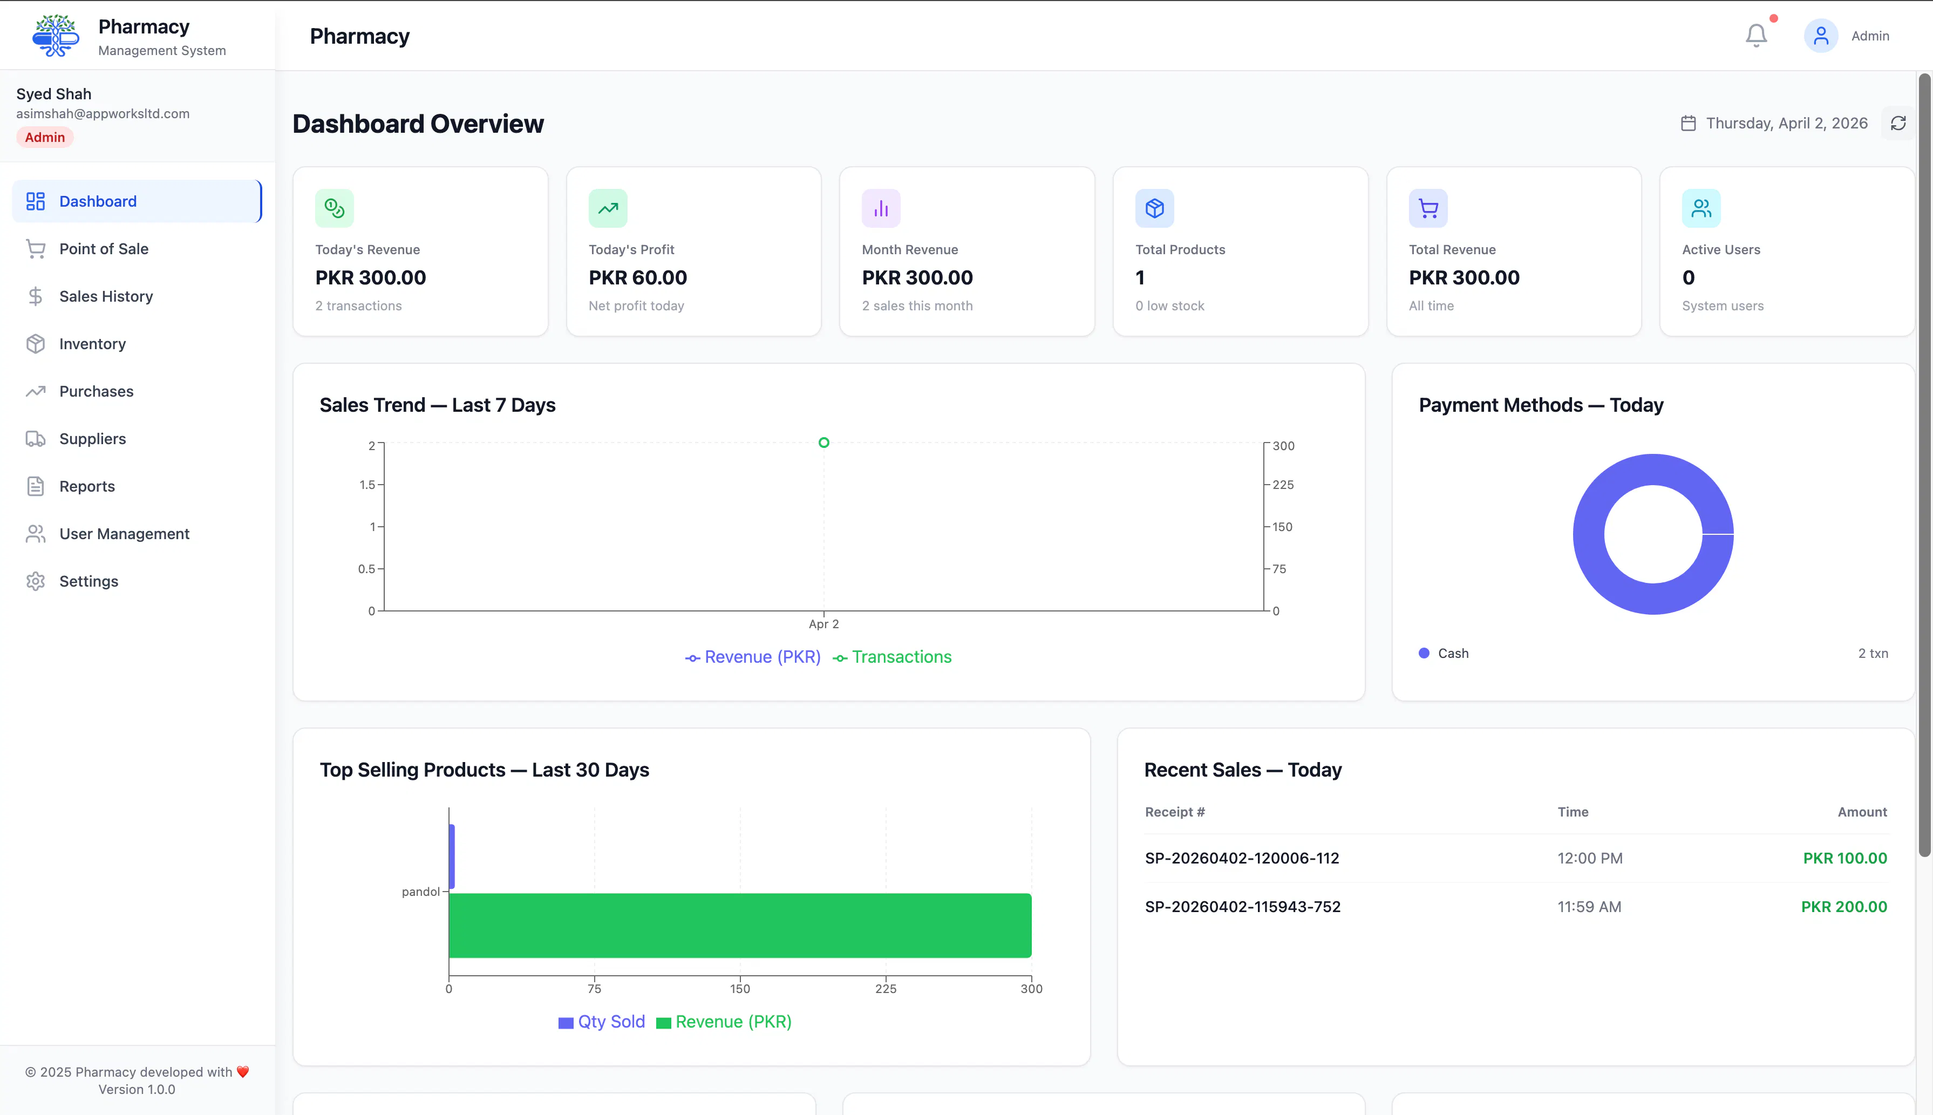Click the Pharmacy logo in the sidebar
This screenshot has height=1115, width=1933.
(x=56, y=36)
